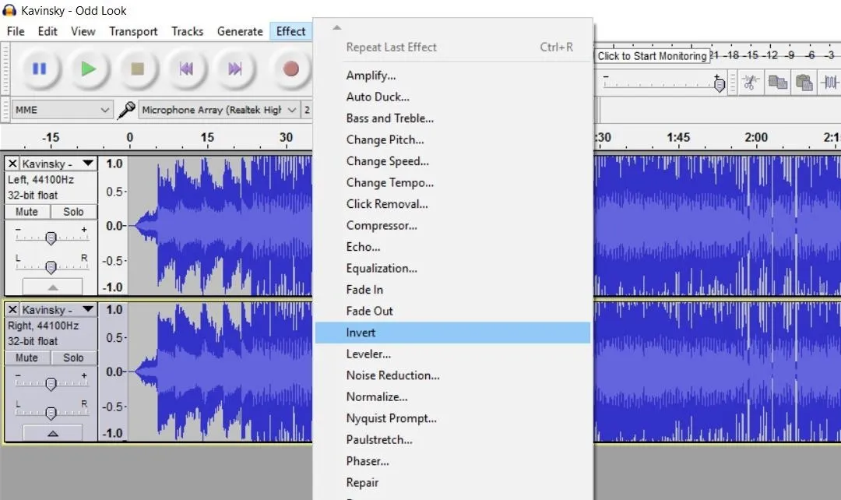Collapse the Right track with the up arrow
Viewport: 841px width, 500px height.
53,433
